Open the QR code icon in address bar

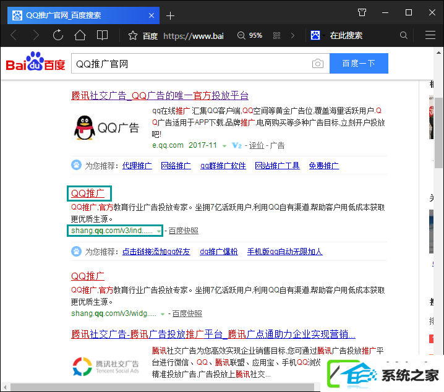point(276,36)
